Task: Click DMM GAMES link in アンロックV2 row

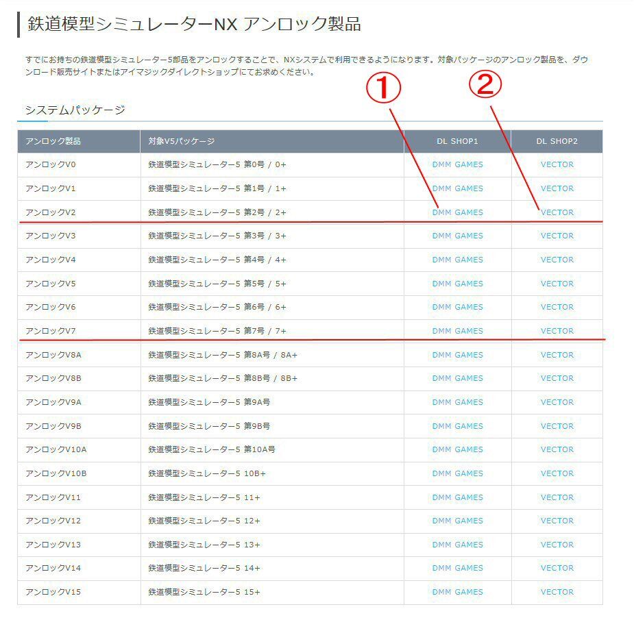Action: click(x=458, y=212)
